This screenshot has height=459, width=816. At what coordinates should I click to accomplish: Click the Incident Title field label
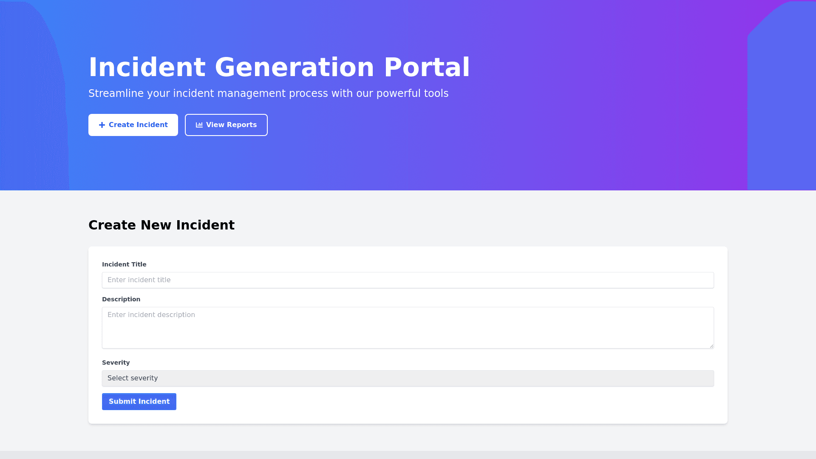(124, 264)
